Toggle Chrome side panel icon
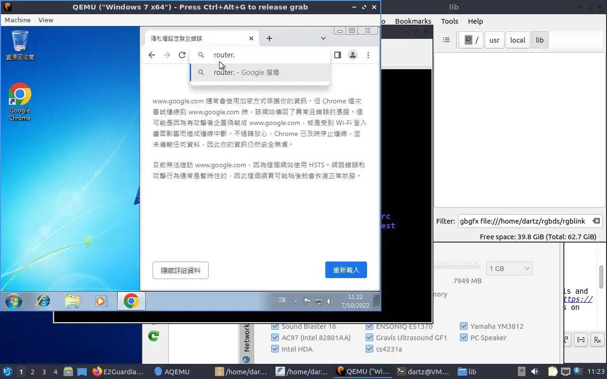The height and width of the screenshot is (379, 607). [338, 55]
